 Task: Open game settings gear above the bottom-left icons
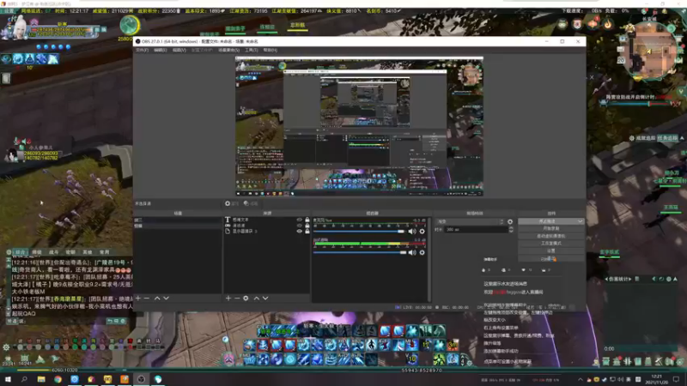click(6, 347)
